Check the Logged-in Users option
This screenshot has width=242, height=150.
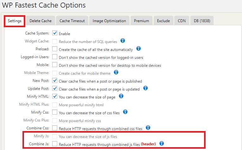tap(55, 57)
